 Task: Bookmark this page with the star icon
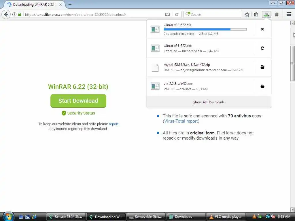point(247,14)
